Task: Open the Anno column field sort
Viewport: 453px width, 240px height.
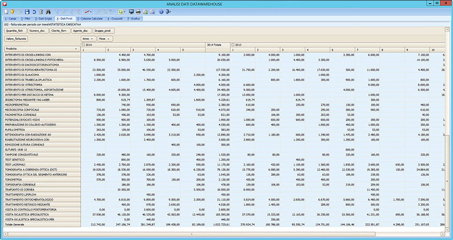Action: tap(88, 39)
